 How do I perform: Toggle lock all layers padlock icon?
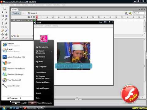[x=32, y=17]
